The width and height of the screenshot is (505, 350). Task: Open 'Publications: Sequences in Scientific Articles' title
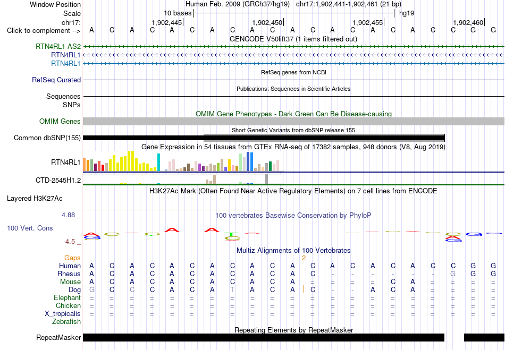tap(293, 89)
